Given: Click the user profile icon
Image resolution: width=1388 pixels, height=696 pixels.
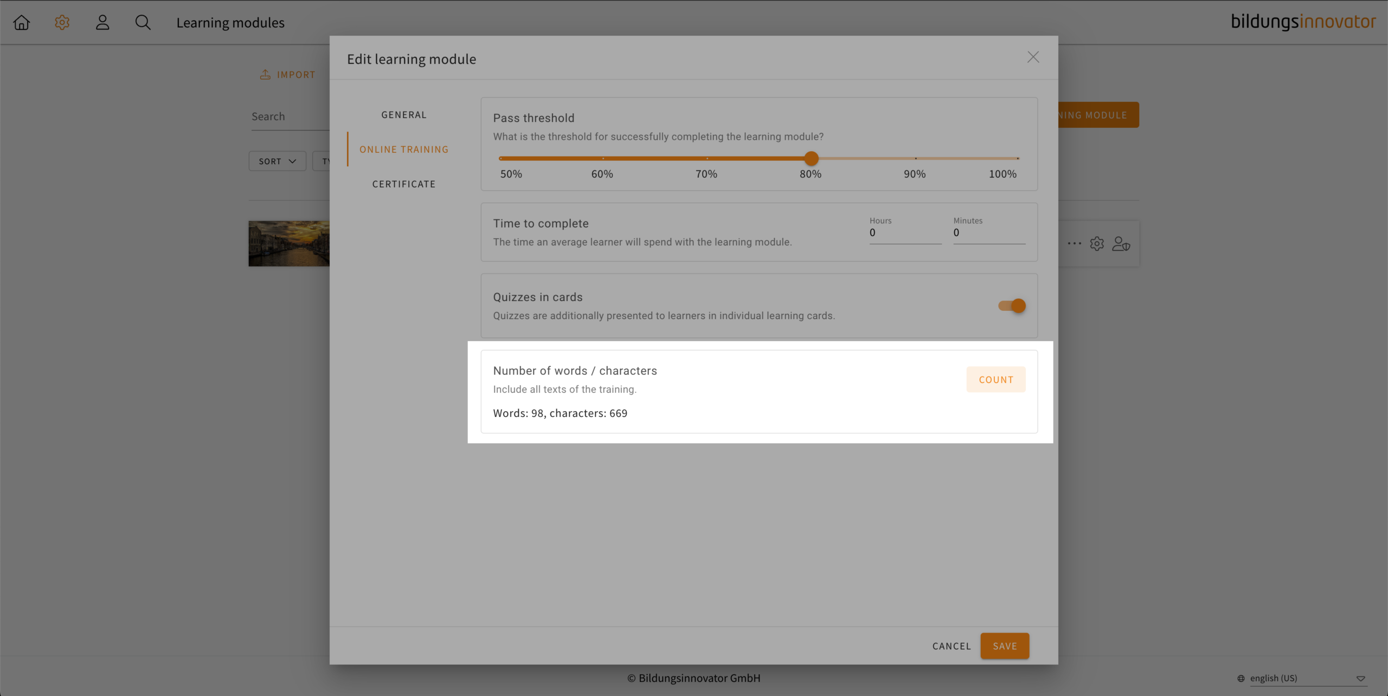Looking at the screenshot, I should pos(102,23).
